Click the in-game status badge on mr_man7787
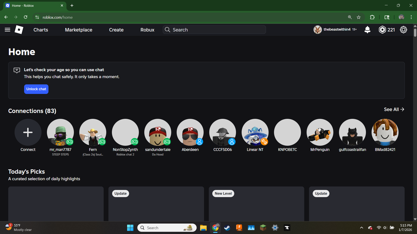Viewport: 417px width, 234px height. pyautogui.click(x=69, y=142)
